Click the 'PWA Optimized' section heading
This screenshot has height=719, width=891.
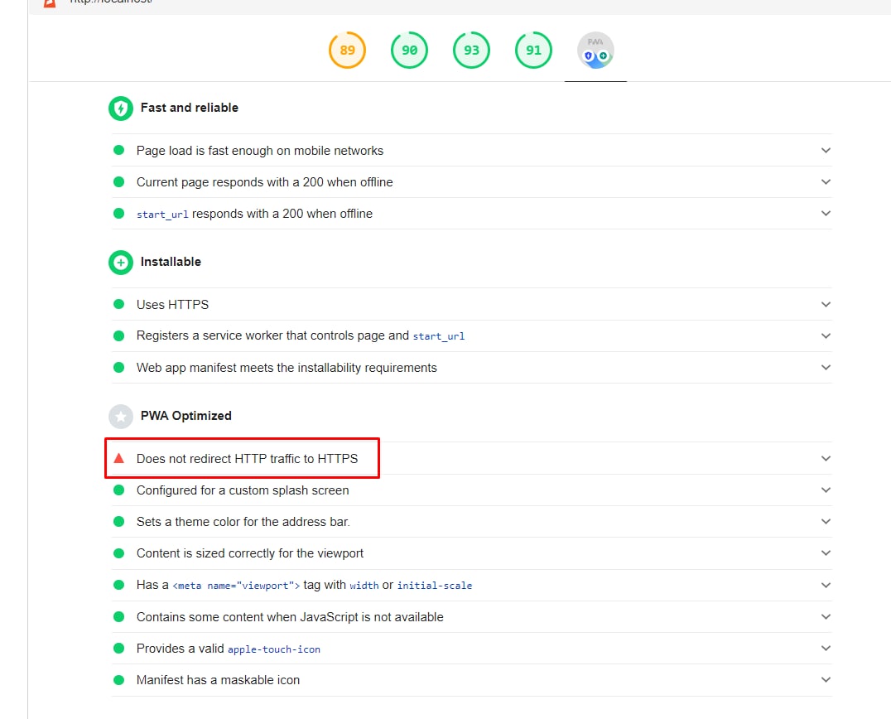click(185, 416)
